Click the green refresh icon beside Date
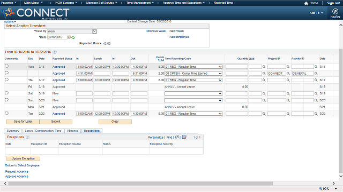This screenshot has height=192, width=343. [x=73, y=37]
